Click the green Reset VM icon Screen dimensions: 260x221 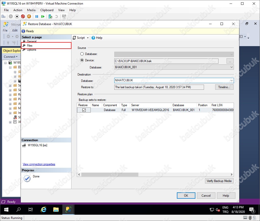click(x=43, y=16)
